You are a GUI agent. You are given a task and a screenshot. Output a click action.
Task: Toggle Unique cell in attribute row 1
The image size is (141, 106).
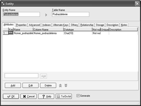click(x=105, y=33)
